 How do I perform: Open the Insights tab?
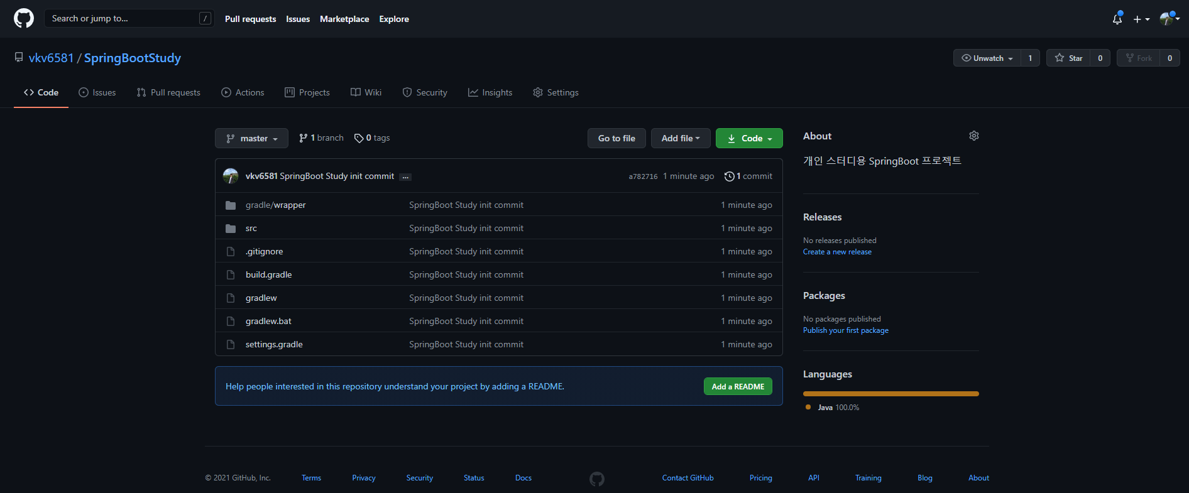pyautogui.click(x=490, y=92)
